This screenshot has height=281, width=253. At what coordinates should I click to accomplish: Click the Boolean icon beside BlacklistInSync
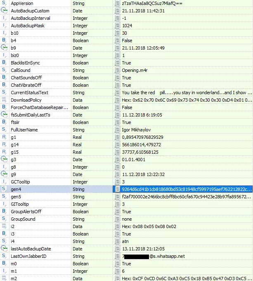4,63
